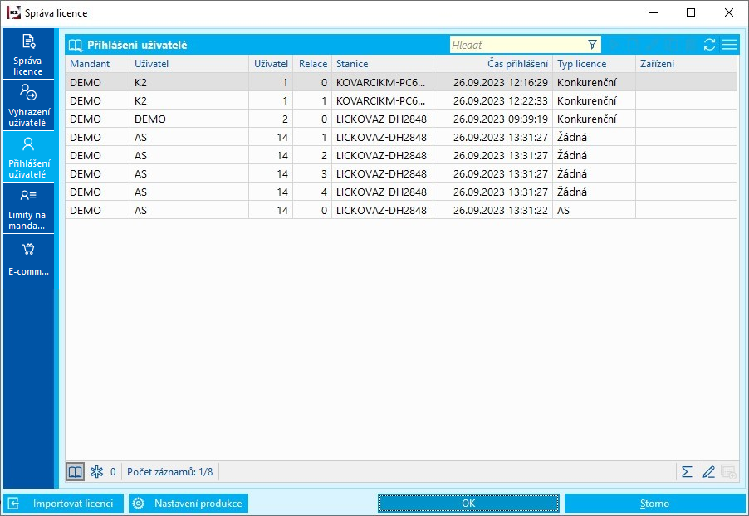Click KOVARCIKM-PC6... station in 12:22:33 row
Screen dimensions: 749x516
382,100
